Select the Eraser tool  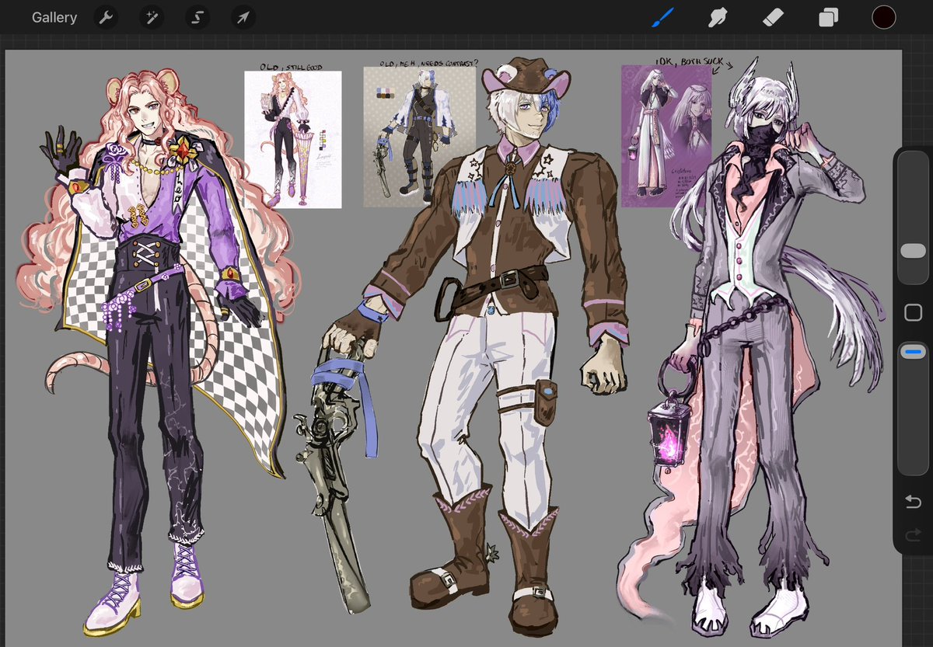click(x=772, y=17)
